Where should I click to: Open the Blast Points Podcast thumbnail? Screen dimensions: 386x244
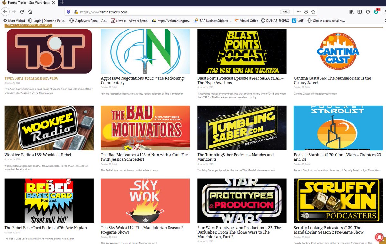pyautogui.click(x=242, y=51)
